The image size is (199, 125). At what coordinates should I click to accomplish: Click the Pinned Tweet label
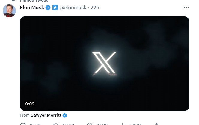click(x=33, y=1)
